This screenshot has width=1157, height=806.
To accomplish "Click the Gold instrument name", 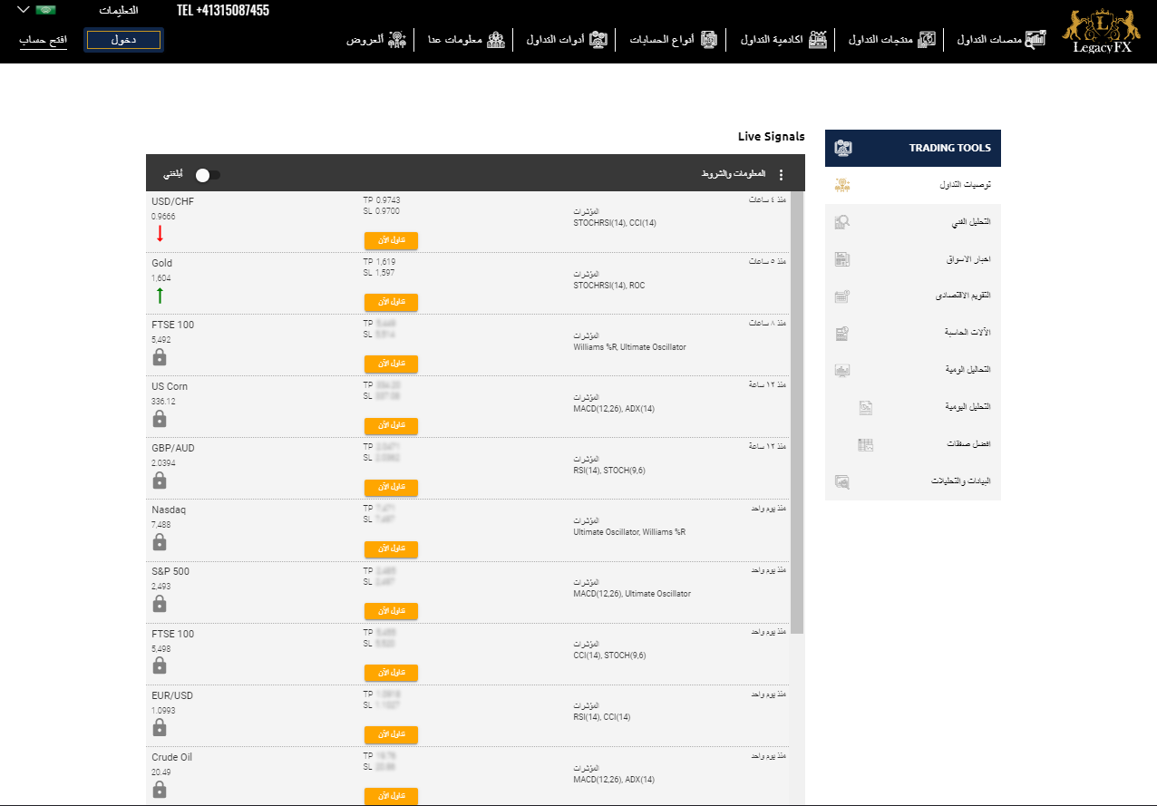I will point(161,263).
